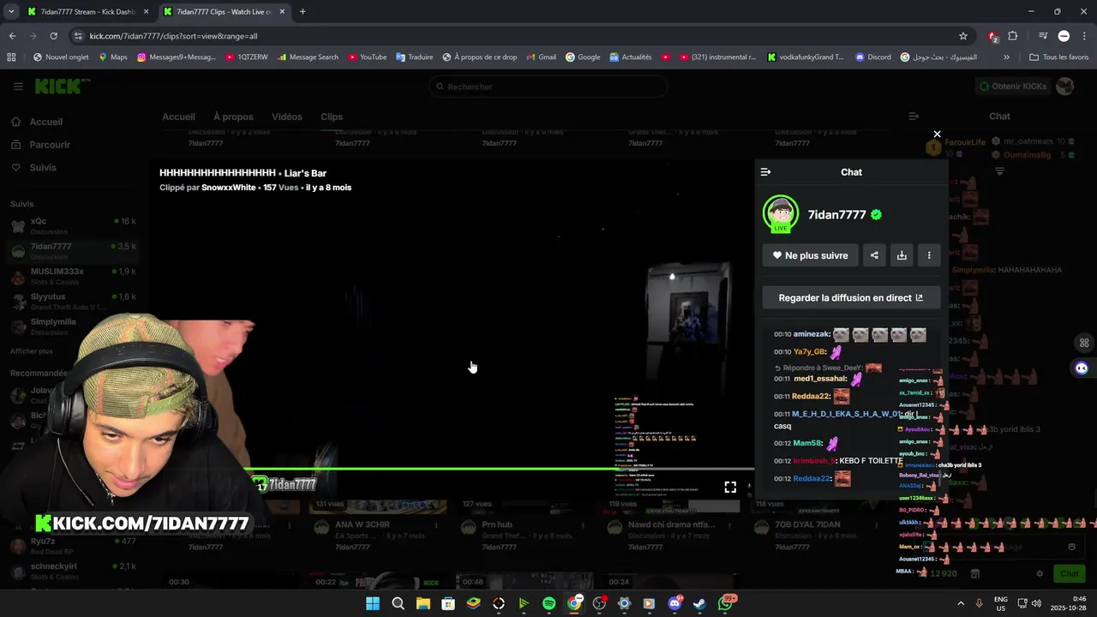Screen dimensions: 1097x617
Task: Collapse the clip chat panel arrow icon
Action: pos(765,172)
